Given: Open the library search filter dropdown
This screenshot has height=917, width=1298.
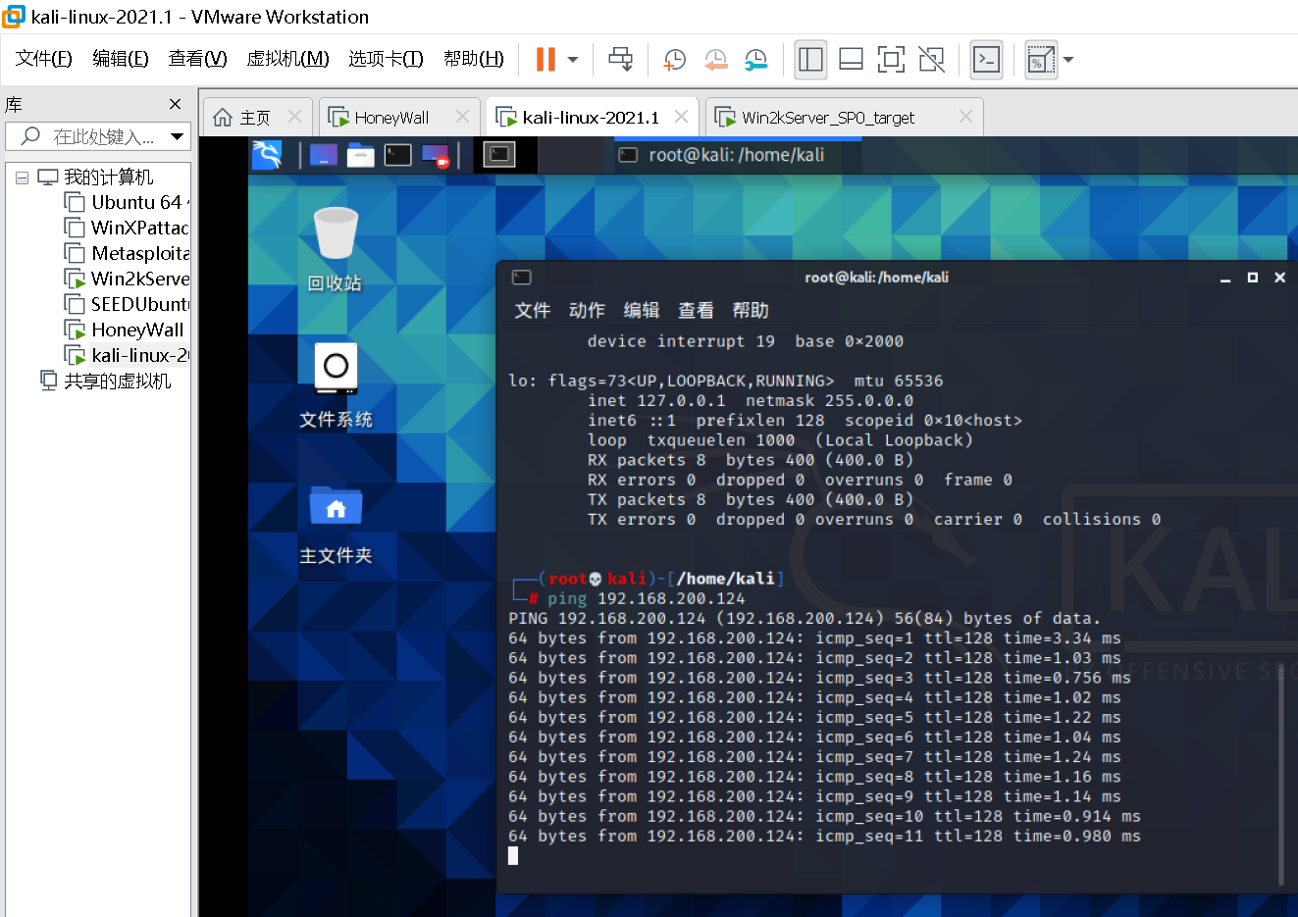Looking at the screenshot, I should 177,136.
